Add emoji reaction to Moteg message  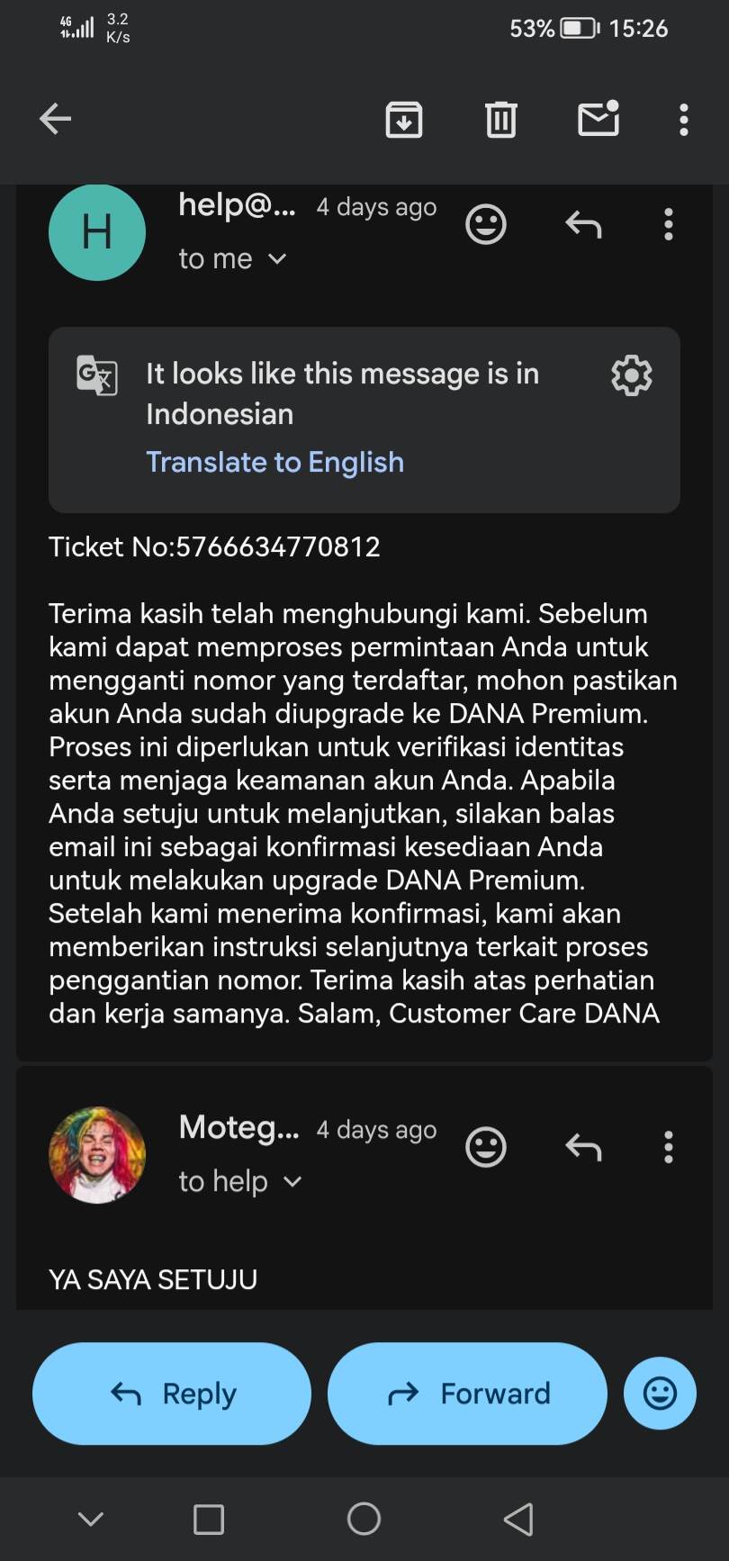(x=486, y=1148)
